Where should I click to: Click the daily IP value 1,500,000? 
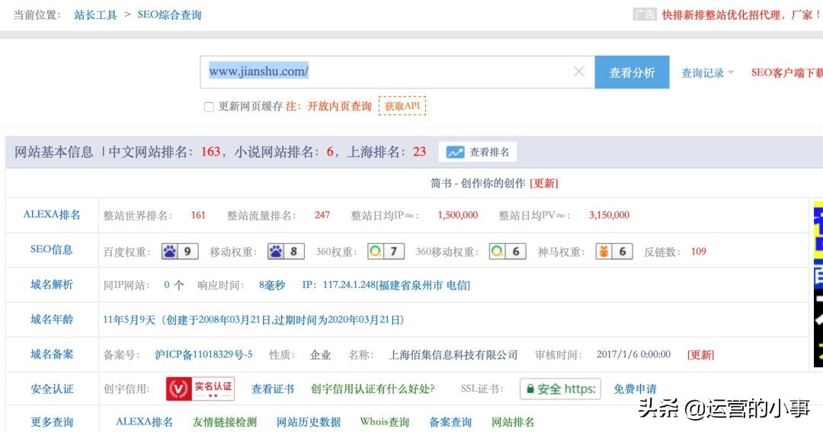(x=458, y=215)
